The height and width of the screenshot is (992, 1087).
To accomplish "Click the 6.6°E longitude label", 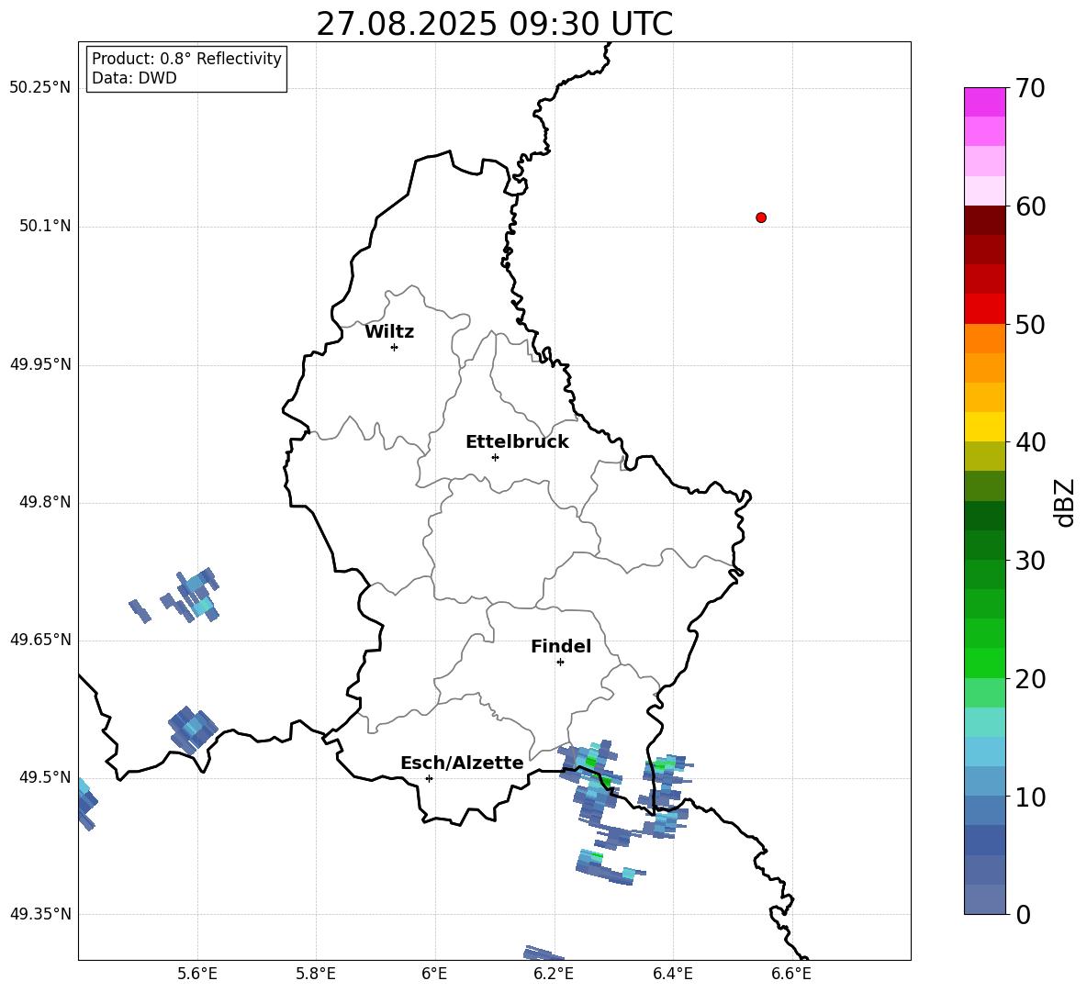I will click(x=791, y=974).
